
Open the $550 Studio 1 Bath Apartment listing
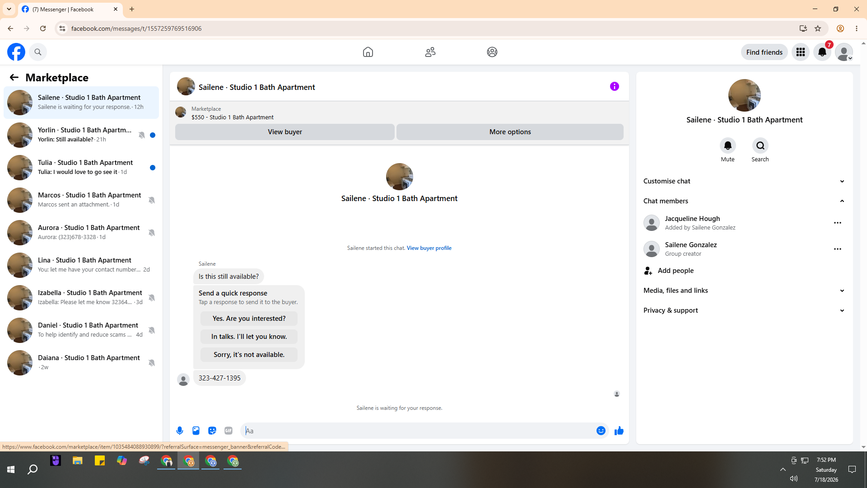[x=233, y=117]
